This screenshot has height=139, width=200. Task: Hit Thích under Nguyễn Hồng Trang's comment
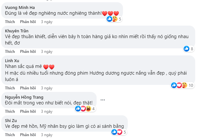[10, 111]
